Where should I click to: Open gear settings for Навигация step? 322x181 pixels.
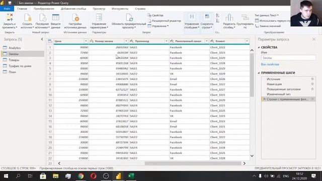coord(312,84)
